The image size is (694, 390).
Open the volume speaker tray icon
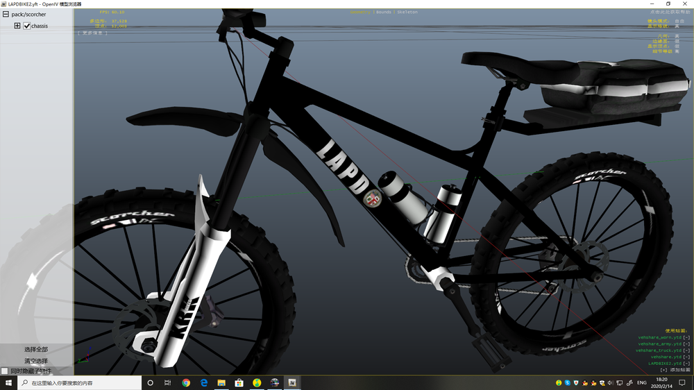(x=611, y=383)
